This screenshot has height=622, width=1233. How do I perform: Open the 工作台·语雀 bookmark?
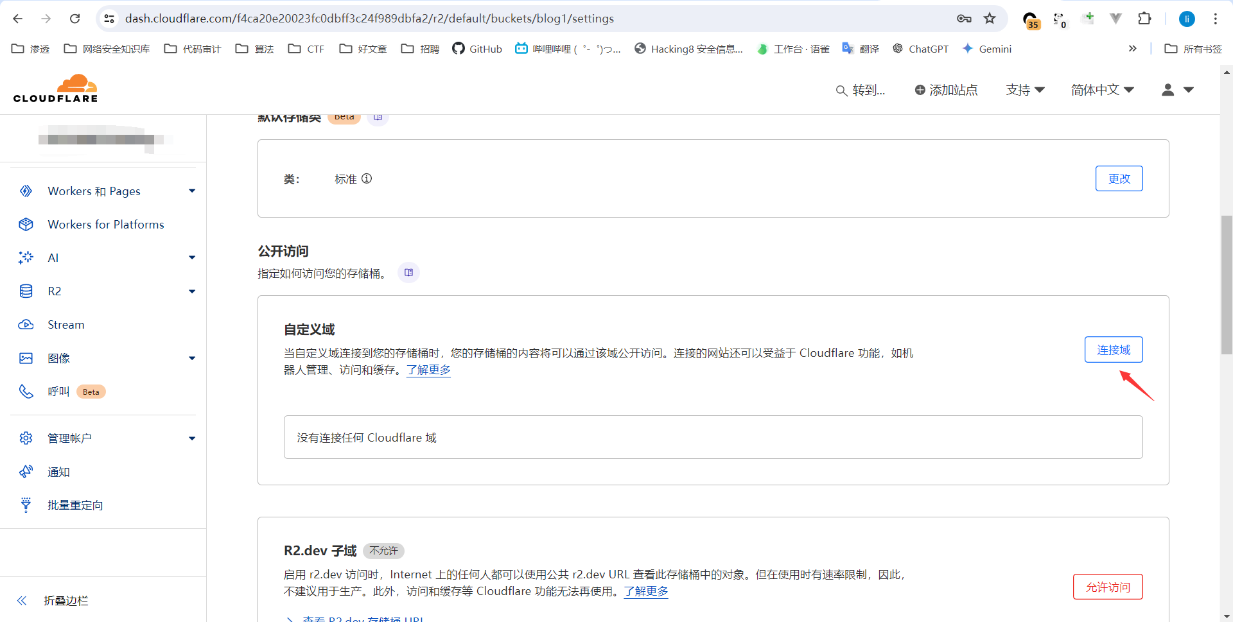[x=793, y=49]
